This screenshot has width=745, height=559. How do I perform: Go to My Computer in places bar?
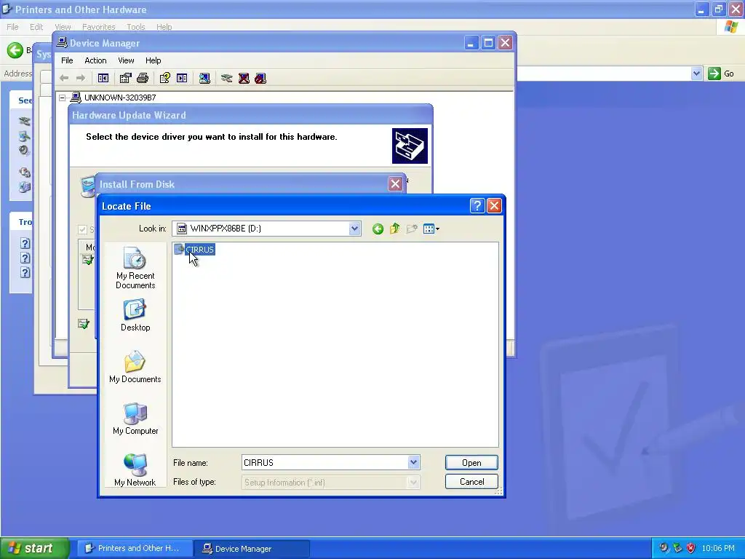click(135, 419)
